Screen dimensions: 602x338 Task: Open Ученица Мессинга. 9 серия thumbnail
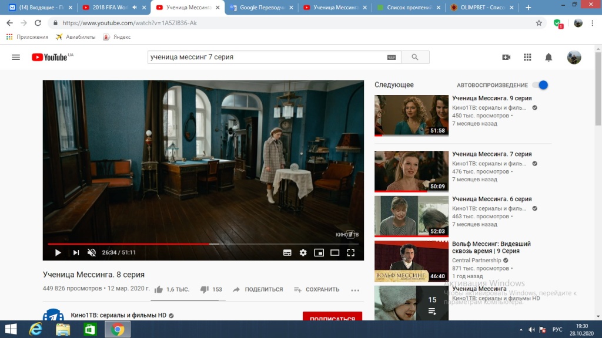(411, 116)
